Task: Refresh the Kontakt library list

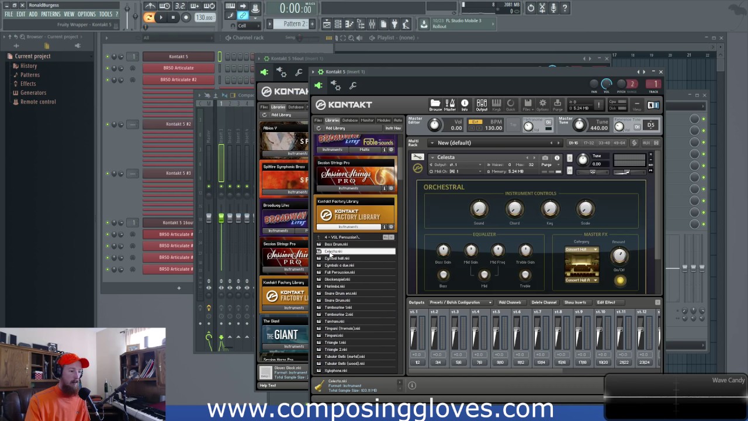Action: (319, 128)
